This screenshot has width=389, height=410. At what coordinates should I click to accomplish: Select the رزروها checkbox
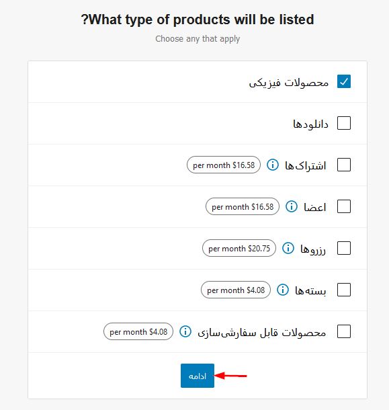point(344,248)
